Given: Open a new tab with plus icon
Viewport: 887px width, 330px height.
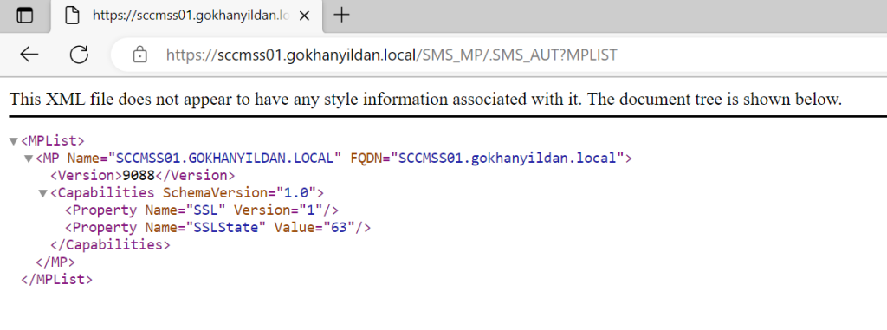Looking at the screenshot, I should click(341, 16).
